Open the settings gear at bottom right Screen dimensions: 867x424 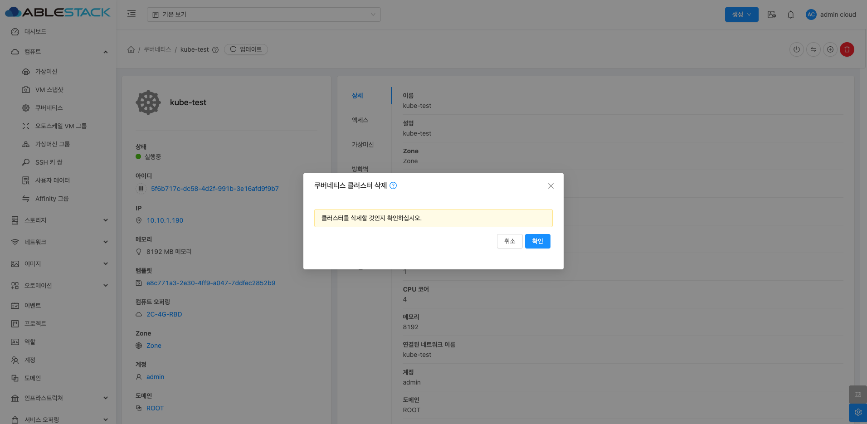point(857,412)
